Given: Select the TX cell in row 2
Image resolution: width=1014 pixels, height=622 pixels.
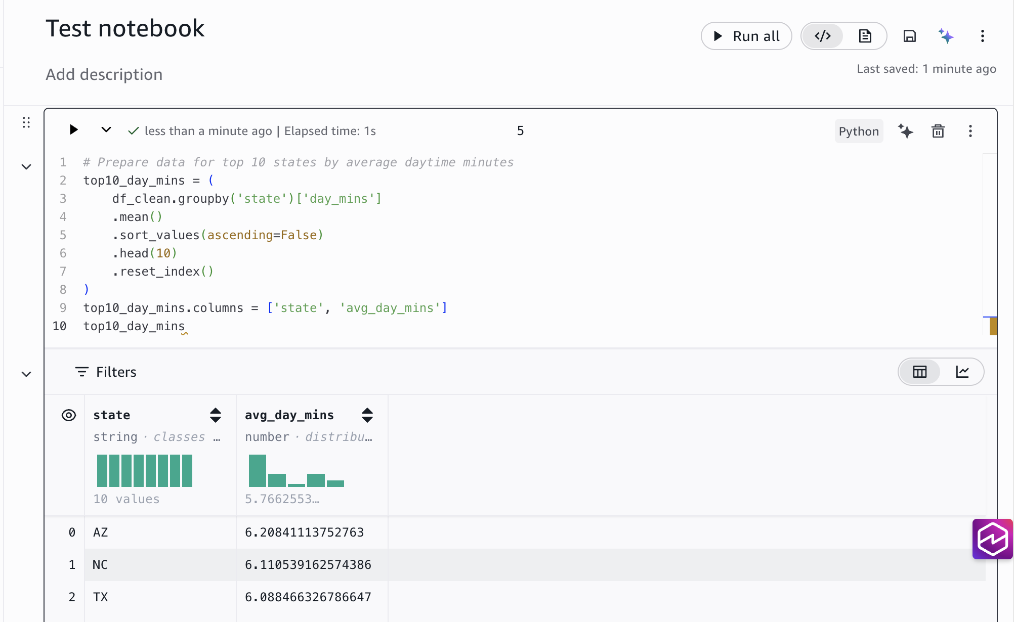Looking at the screenshot, I should (x=160, y=597).
